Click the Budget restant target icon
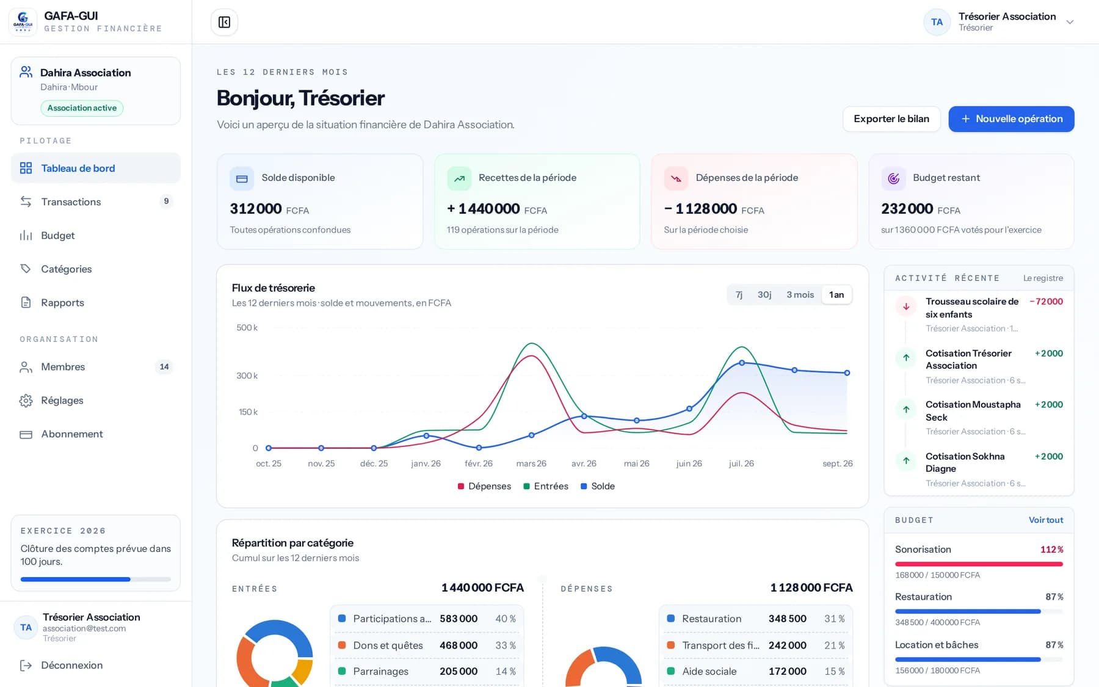The height and width of the screenshot is (687, 1099). click(x=893, y=178)
